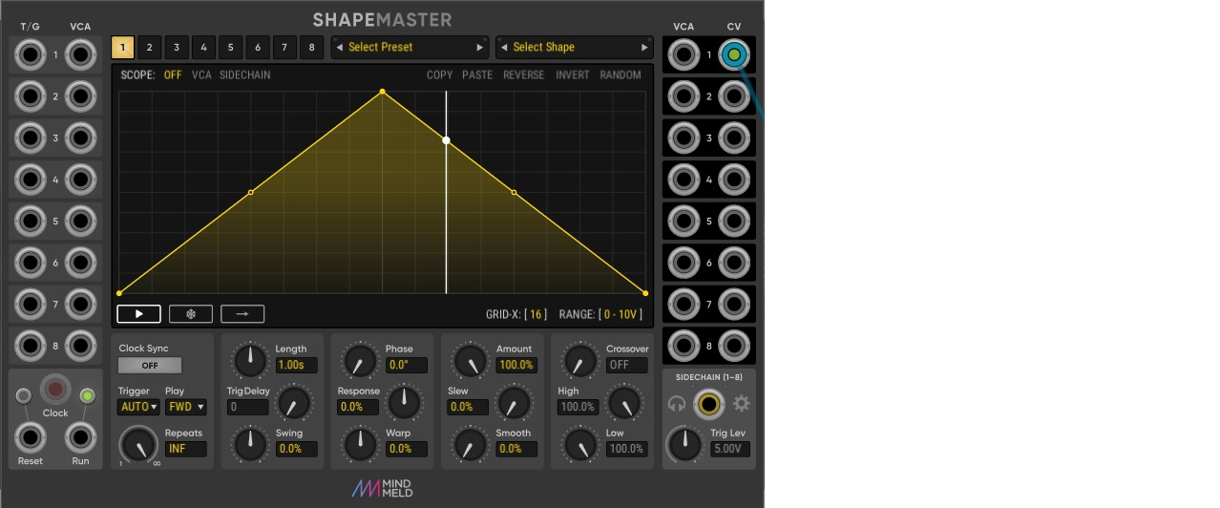
Task: Open the sidechain settings gear
Action: (x=741, y=404)
